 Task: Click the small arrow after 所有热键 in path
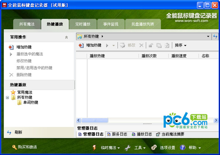(102, 37)
